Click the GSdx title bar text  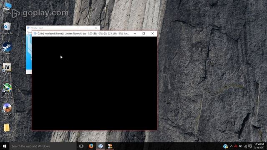(83, 33)
